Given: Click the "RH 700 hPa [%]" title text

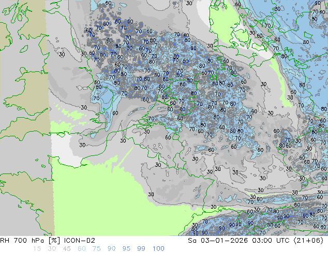Looking at the screenshot, I should click(x=30, y=241).
